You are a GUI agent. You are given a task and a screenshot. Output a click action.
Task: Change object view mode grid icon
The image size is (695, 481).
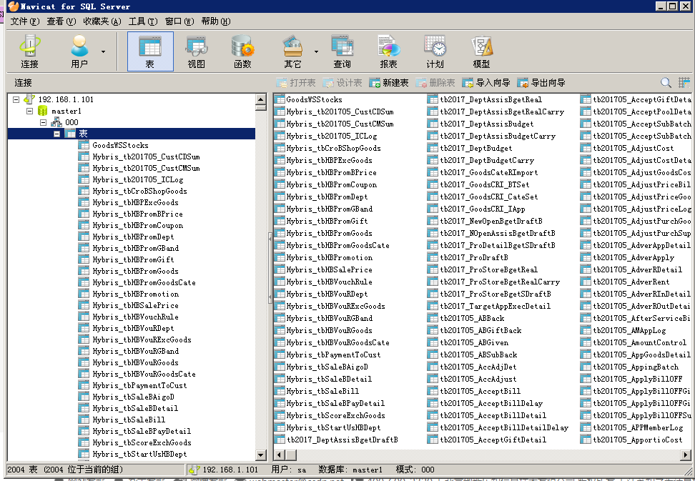click(684, 82)
